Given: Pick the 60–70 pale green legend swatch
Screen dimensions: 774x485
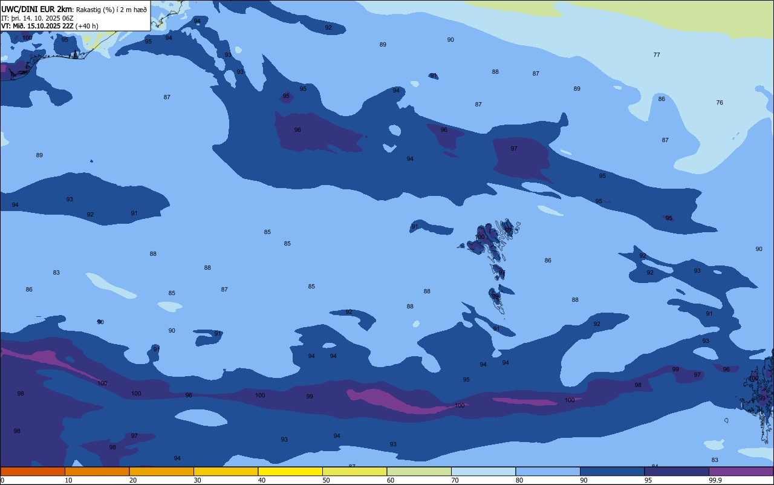Looking at the screenshot, I should 419,471.
